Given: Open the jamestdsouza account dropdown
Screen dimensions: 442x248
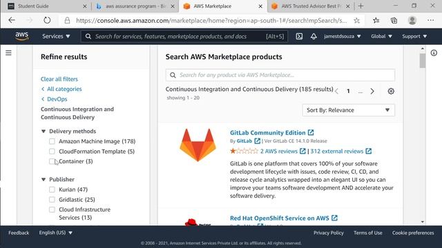Looking at the screenshot, I should coord(343,37).
